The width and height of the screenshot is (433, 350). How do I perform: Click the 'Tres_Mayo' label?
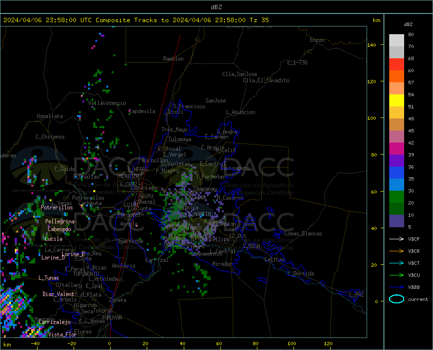pos(174,130)
